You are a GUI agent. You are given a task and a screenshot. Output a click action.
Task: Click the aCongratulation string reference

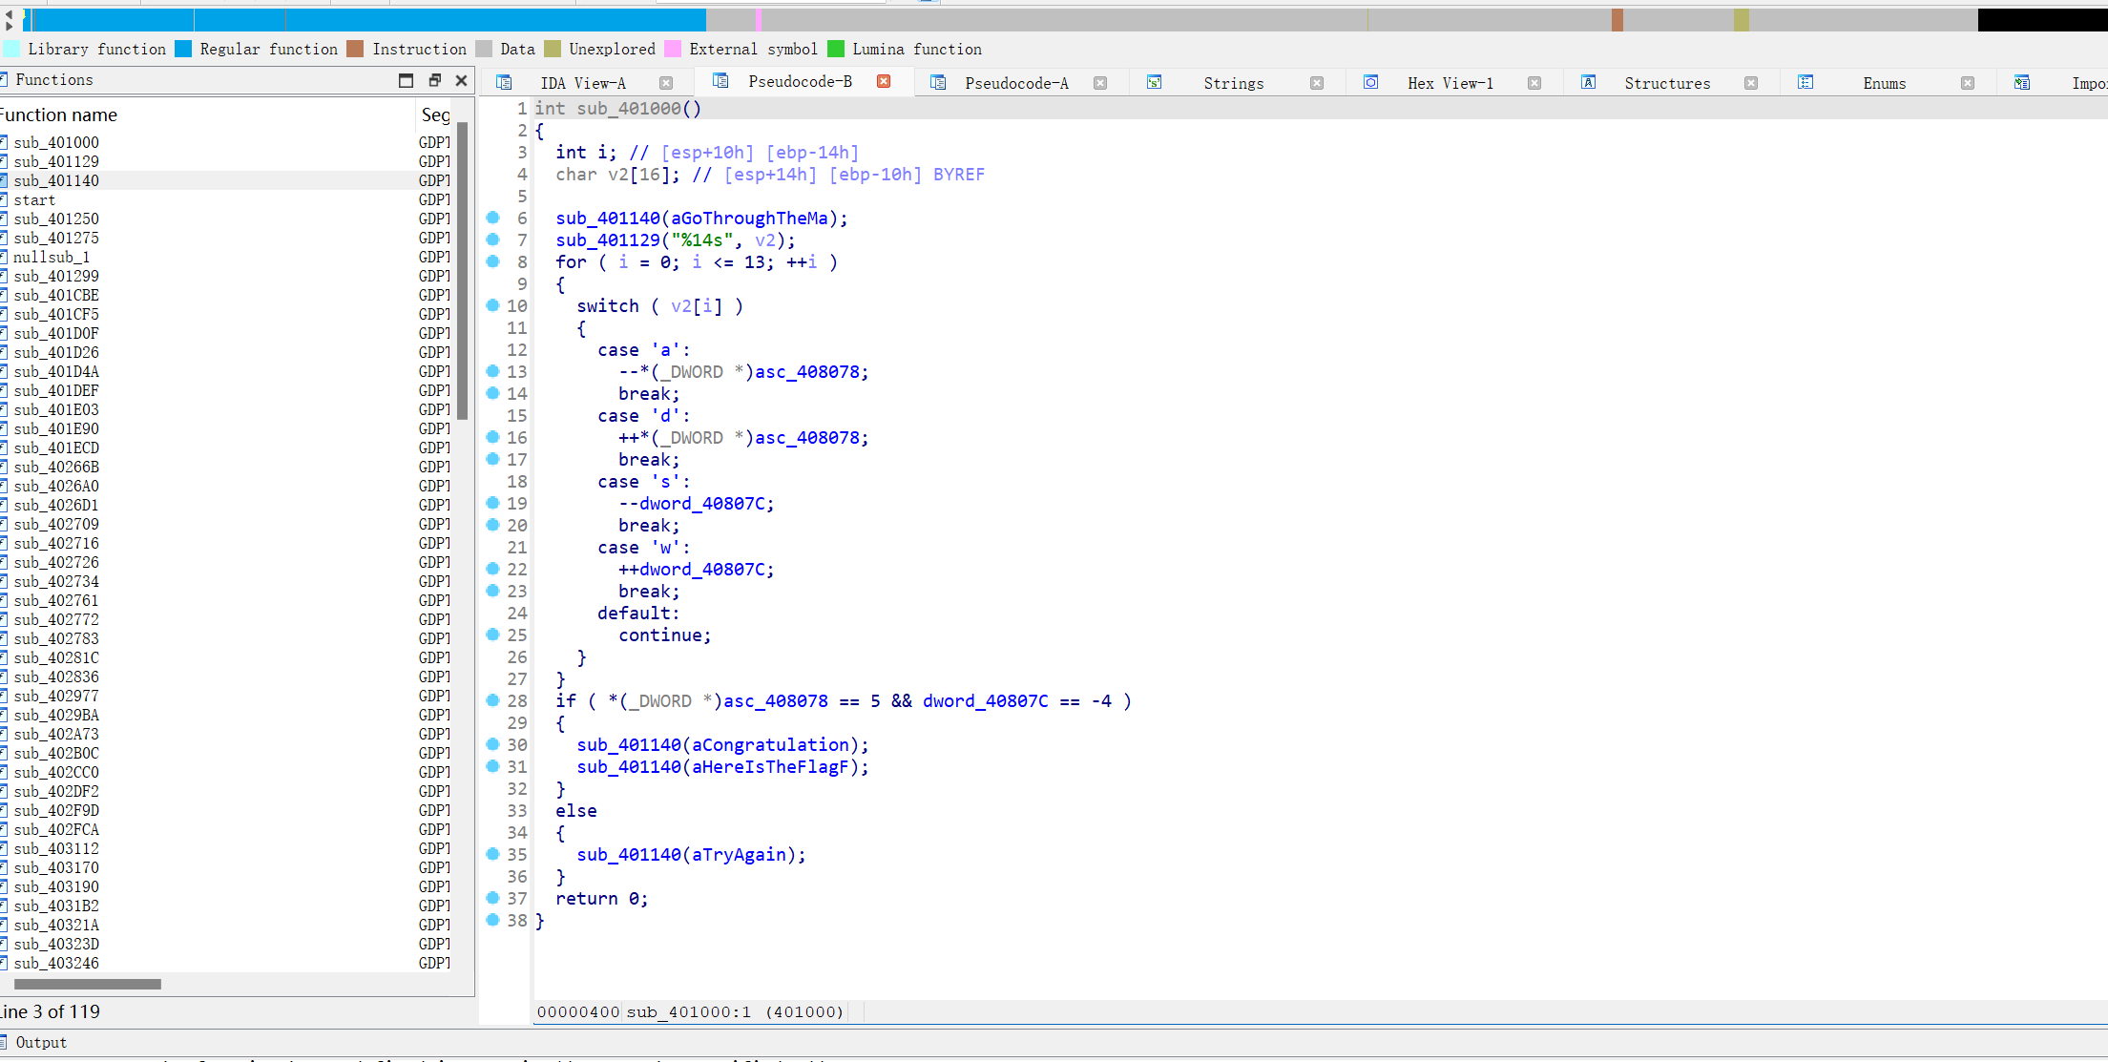pos(769,744)
